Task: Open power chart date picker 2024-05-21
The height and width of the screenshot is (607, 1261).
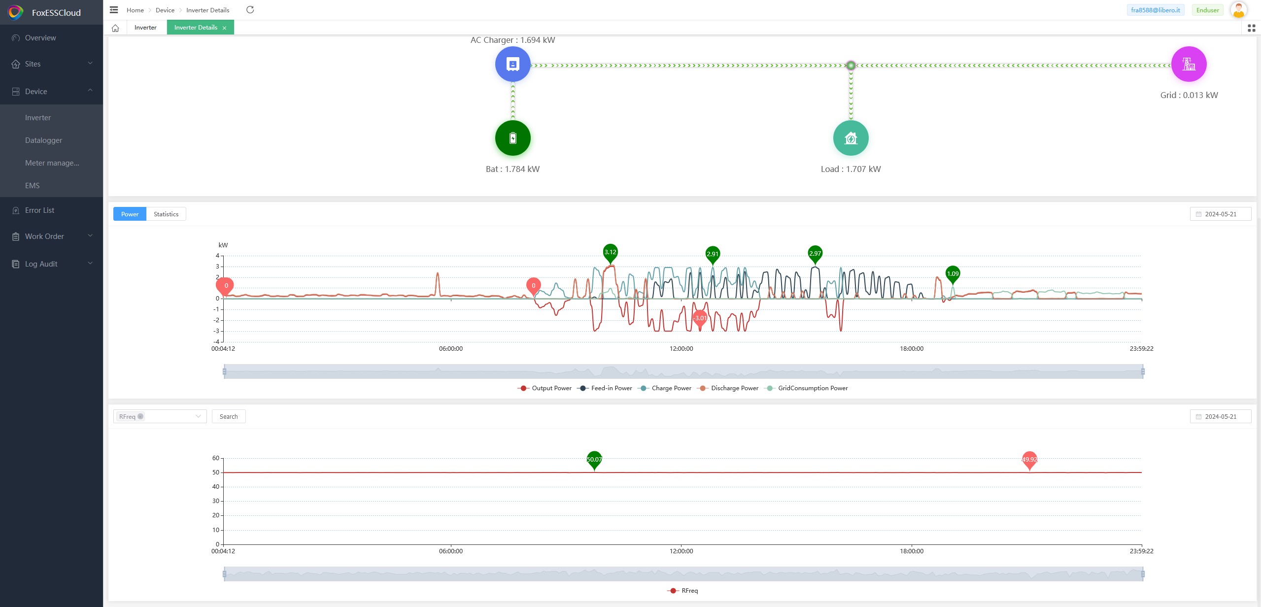Action: (x=1220, y=214)
